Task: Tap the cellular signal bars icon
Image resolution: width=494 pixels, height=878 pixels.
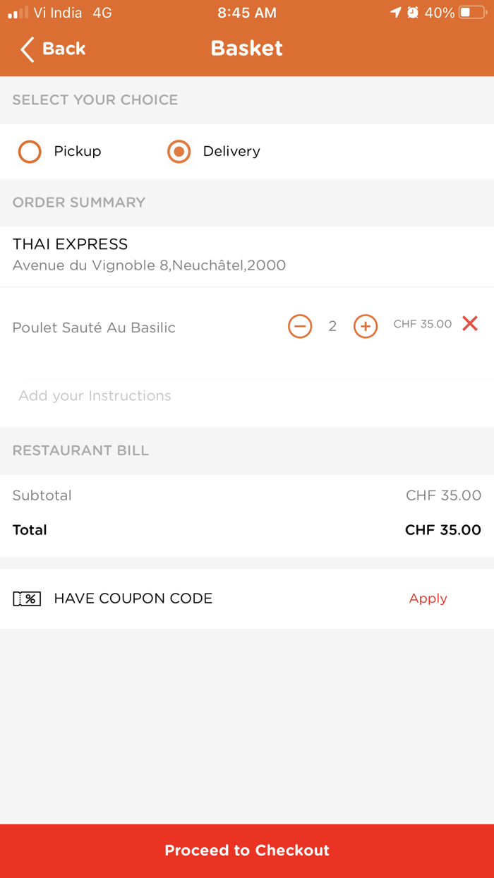Action: click(x=18, y=13)
